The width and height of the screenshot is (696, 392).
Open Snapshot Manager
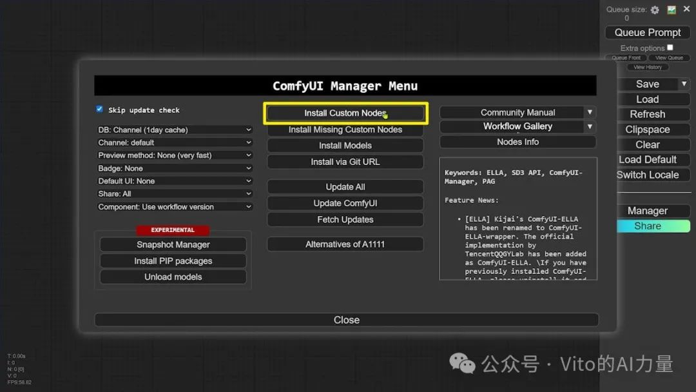point(173,244)
